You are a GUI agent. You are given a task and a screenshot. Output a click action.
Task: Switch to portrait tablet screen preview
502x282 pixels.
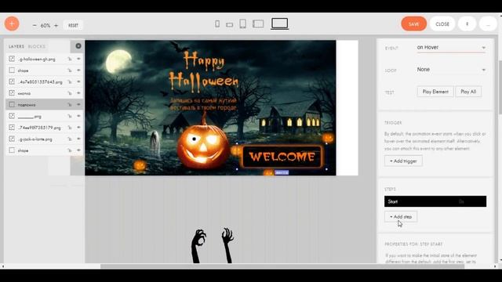click(x=242, y=23)
